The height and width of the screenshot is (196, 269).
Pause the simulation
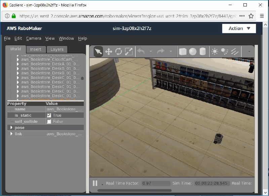[95, 183]
